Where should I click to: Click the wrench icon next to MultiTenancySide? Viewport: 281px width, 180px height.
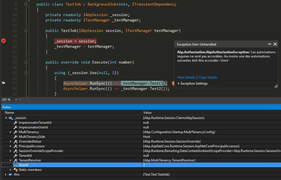(15, 136)
